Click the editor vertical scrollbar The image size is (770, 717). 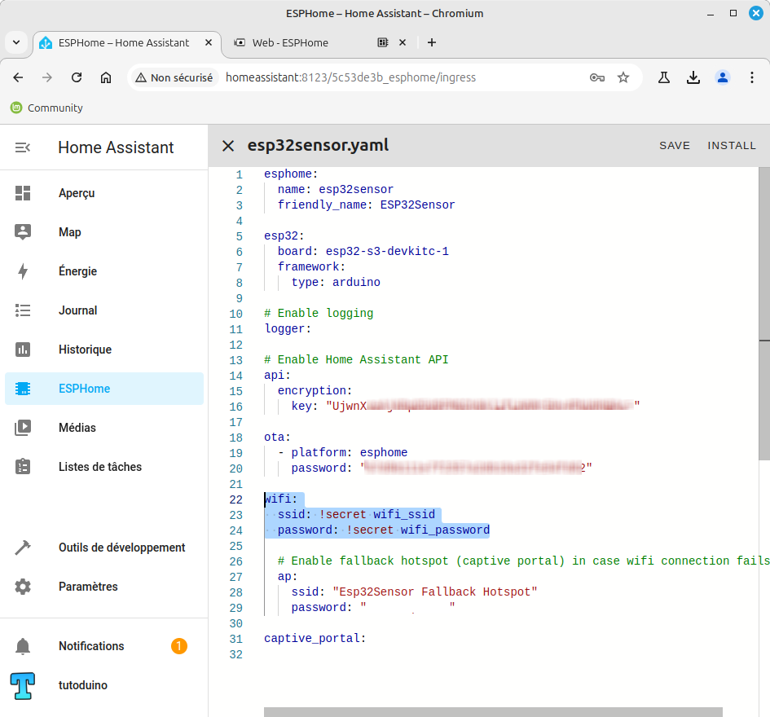[764, 315]
